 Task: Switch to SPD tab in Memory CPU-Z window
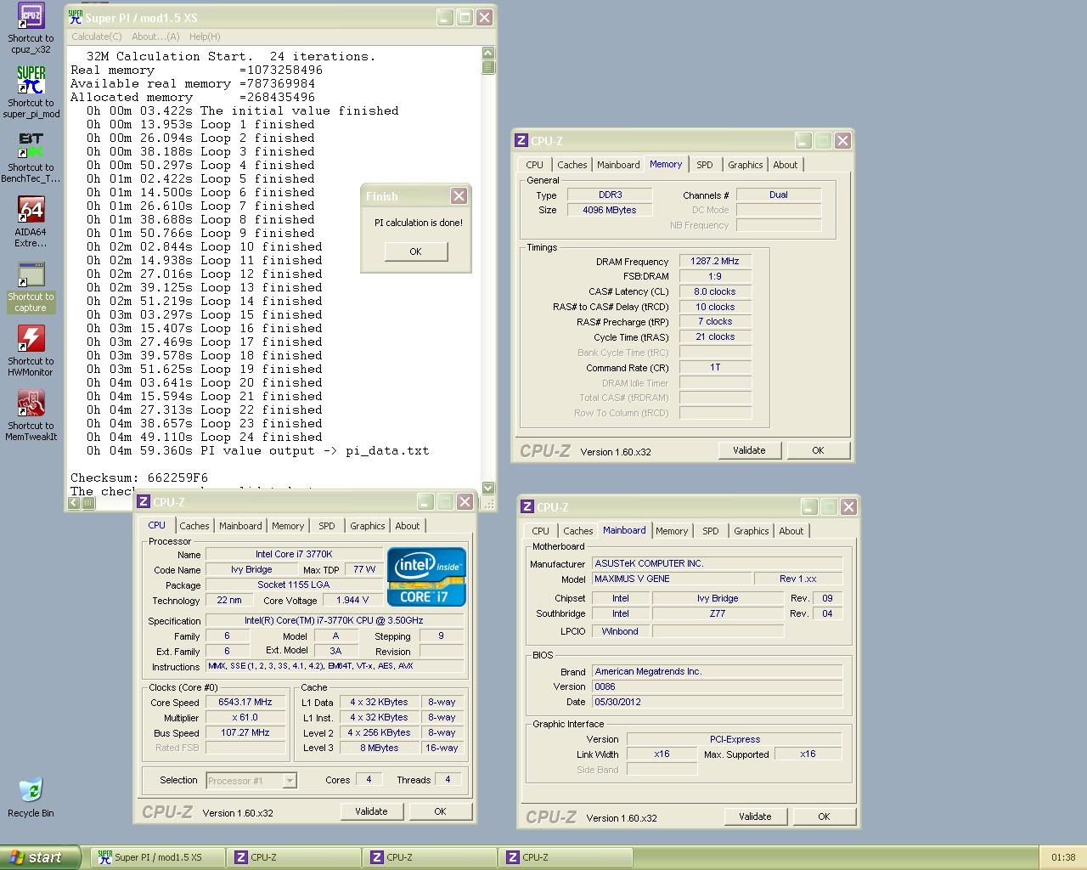(705, 165)
